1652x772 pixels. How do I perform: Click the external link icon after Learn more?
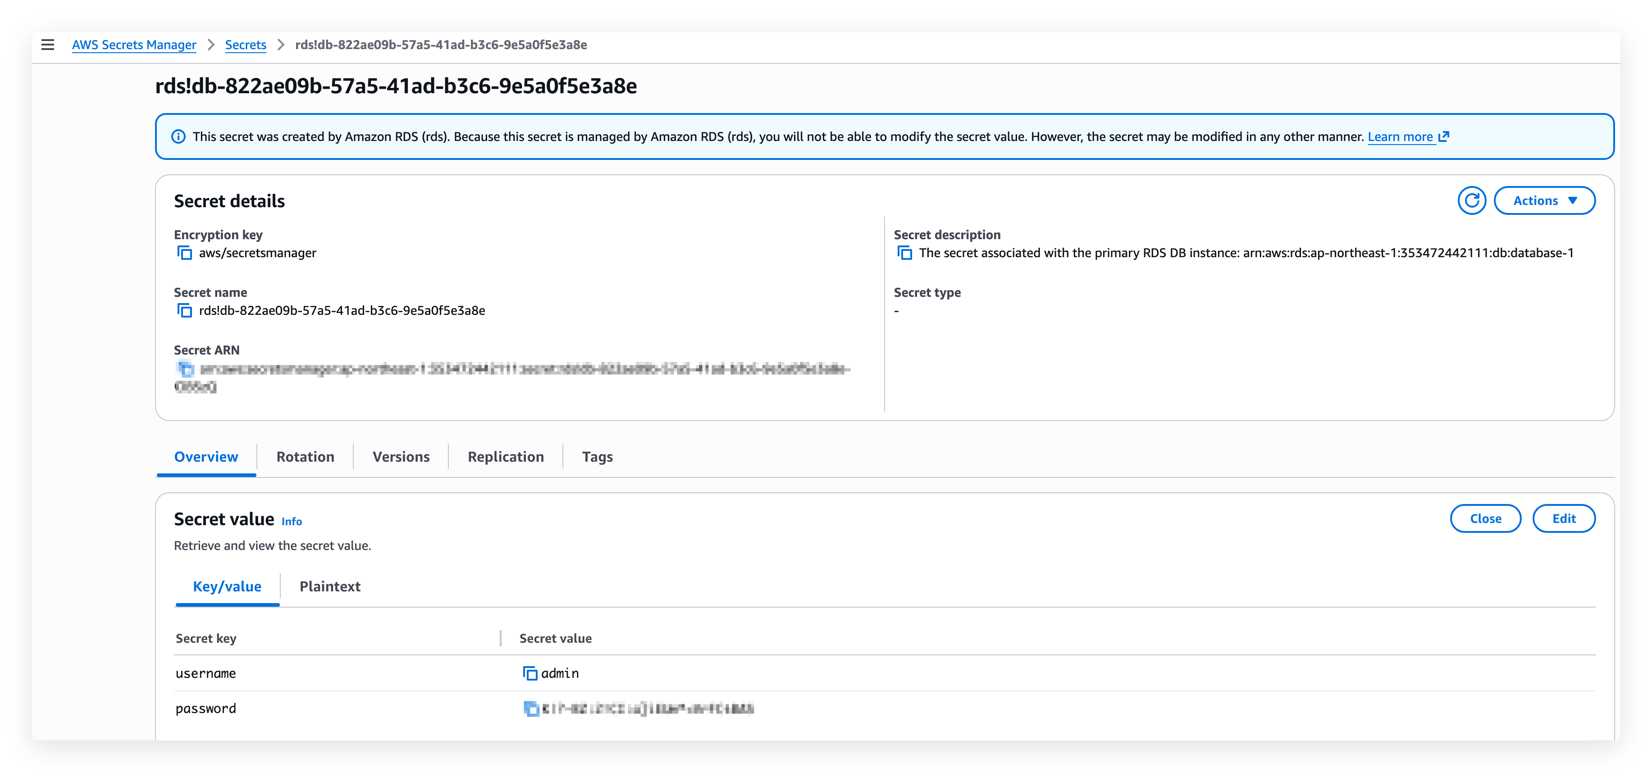1443,136
